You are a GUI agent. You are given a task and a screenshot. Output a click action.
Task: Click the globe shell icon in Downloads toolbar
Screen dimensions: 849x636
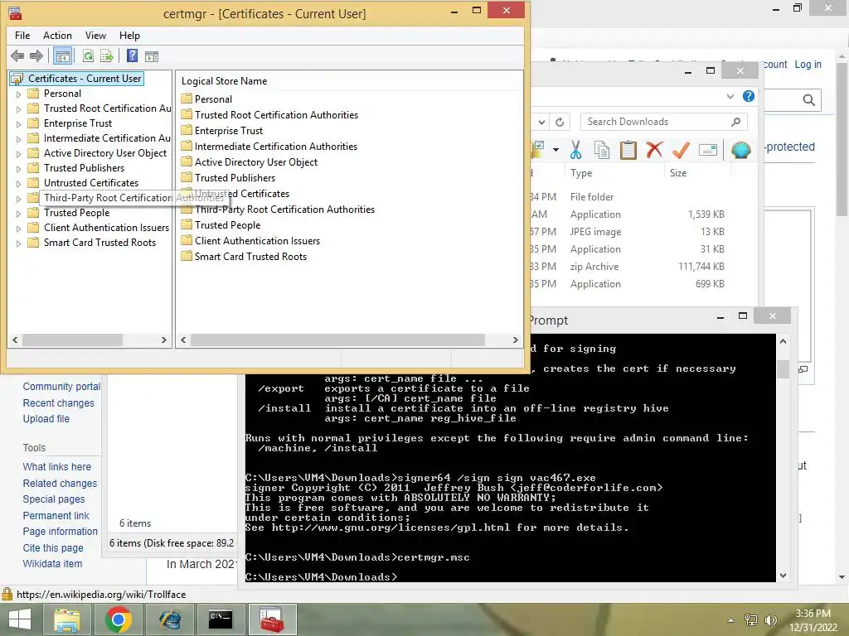point(740,150)
